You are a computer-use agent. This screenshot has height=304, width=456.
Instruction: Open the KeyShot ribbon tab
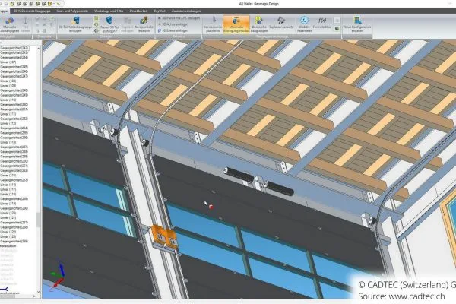[x=160, y=11]
